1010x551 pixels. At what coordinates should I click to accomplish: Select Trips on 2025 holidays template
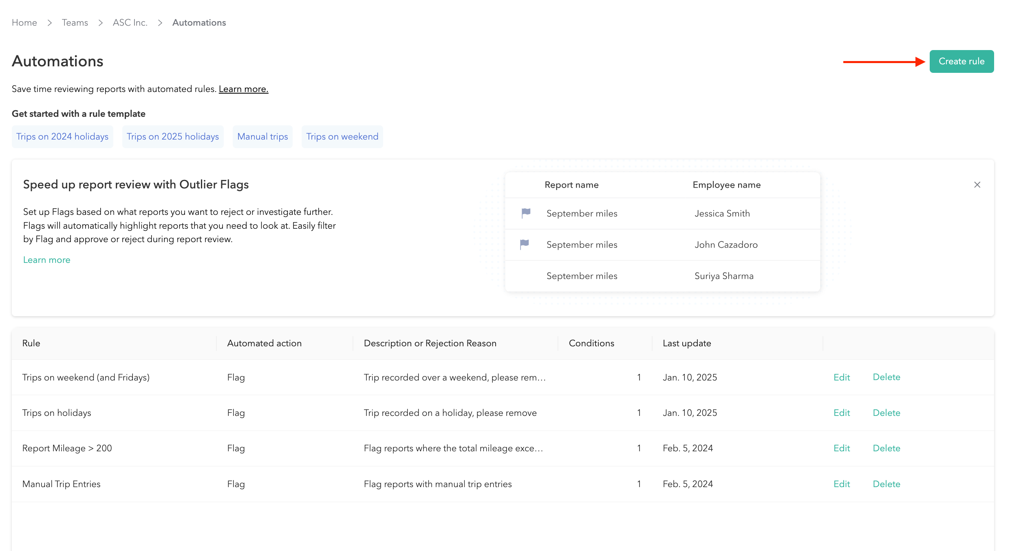[x=173, y=137]
